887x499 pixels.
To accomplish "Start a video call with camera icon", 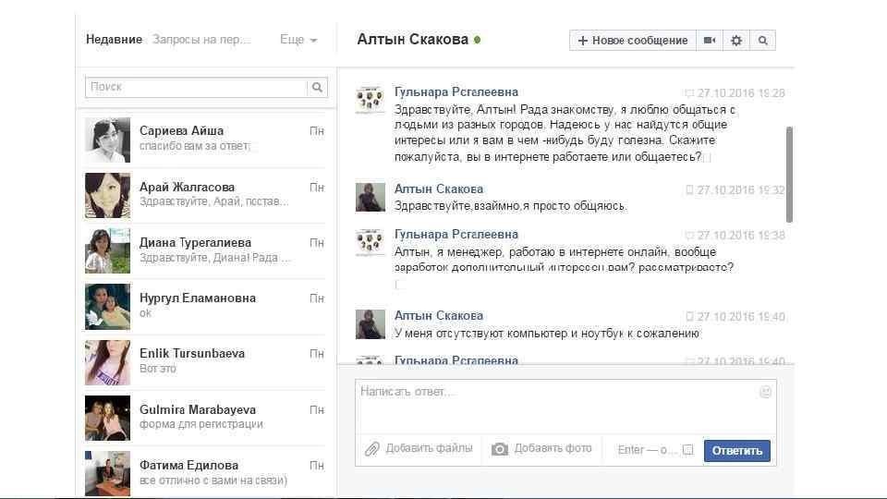I will point(710,40).
